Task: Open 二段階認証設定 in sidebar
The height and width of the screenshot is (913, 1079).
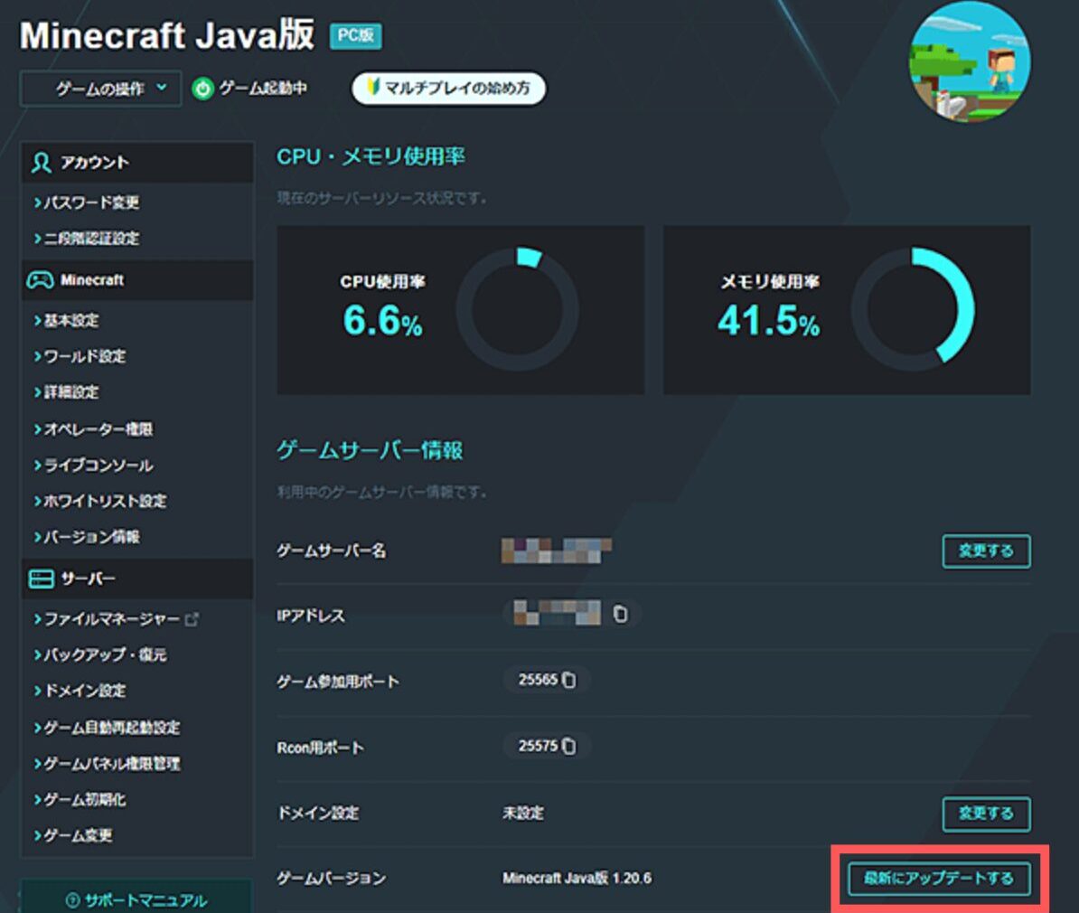Action: (91, 239)
